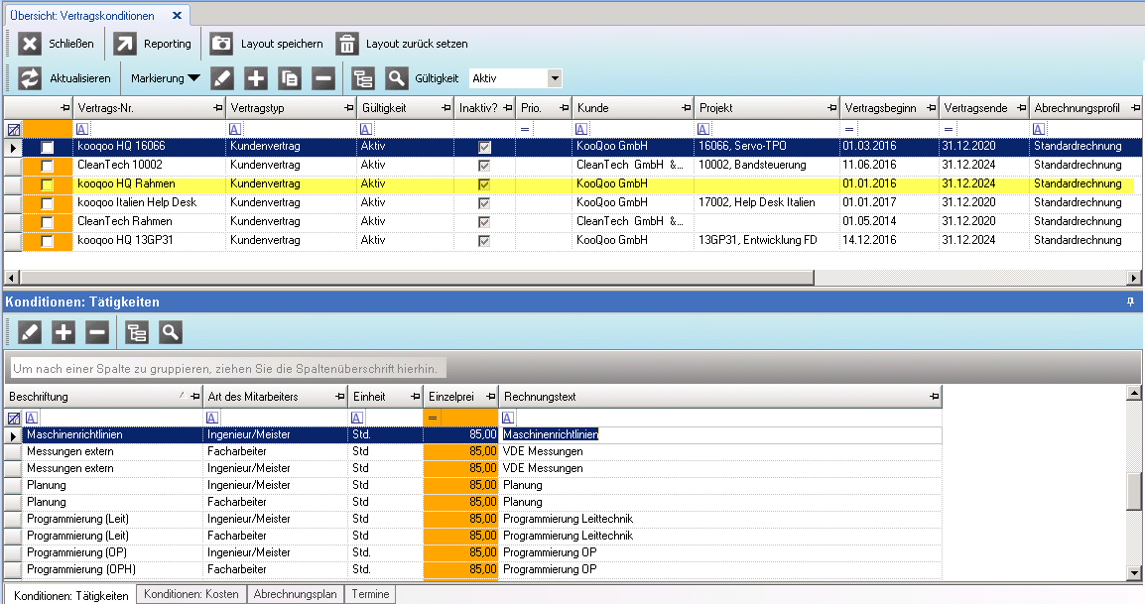The image size is (1145, 604).
Task: Add a new contract with the plus icon
Action: point(256,79)
